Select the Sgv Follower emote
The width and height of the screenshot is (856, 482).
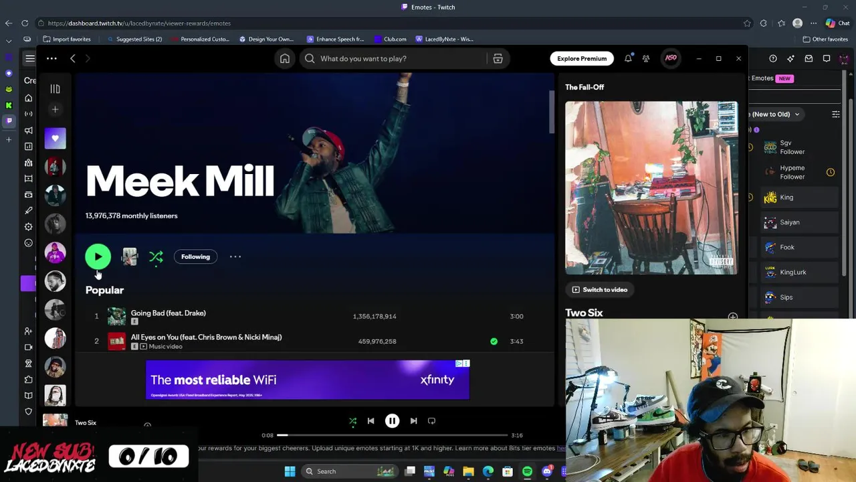point(800,147)
